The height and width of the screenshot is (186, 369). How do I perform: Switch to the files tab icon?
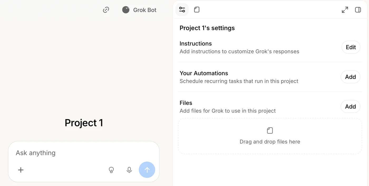(x=197, y=10)
